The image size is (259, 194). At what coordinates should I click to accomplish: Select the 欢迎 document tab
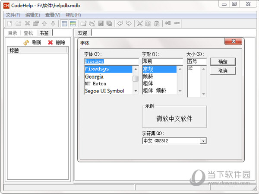82,33
